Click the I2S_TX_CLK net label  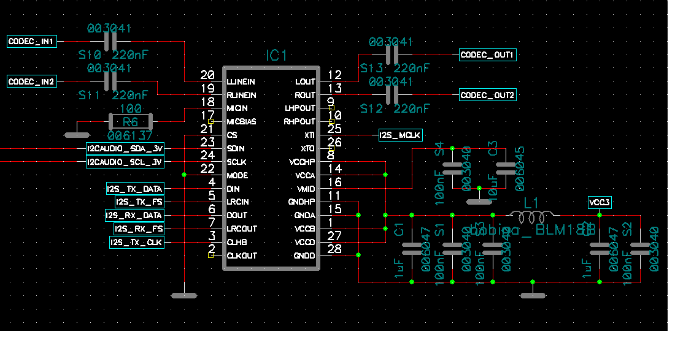click(x=137, y=243)
